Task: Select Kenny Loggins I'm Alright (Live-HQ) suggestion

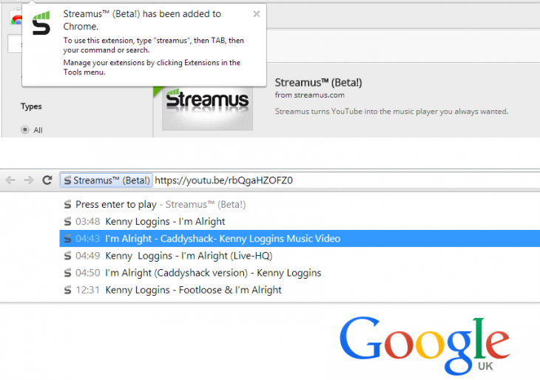Action: pyautogui.click(x=300, y=256)
